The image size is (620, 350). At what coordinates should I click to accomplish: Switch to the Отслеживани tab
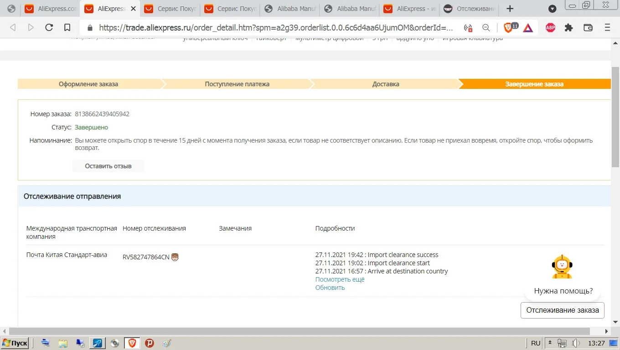(x=470, y=9)
